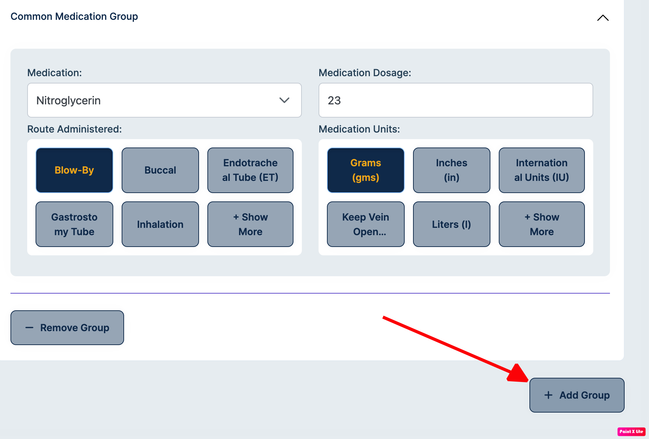Collapse the Common Medication Group section
Viewport: 649px width, 439px height.
point(603,18)
